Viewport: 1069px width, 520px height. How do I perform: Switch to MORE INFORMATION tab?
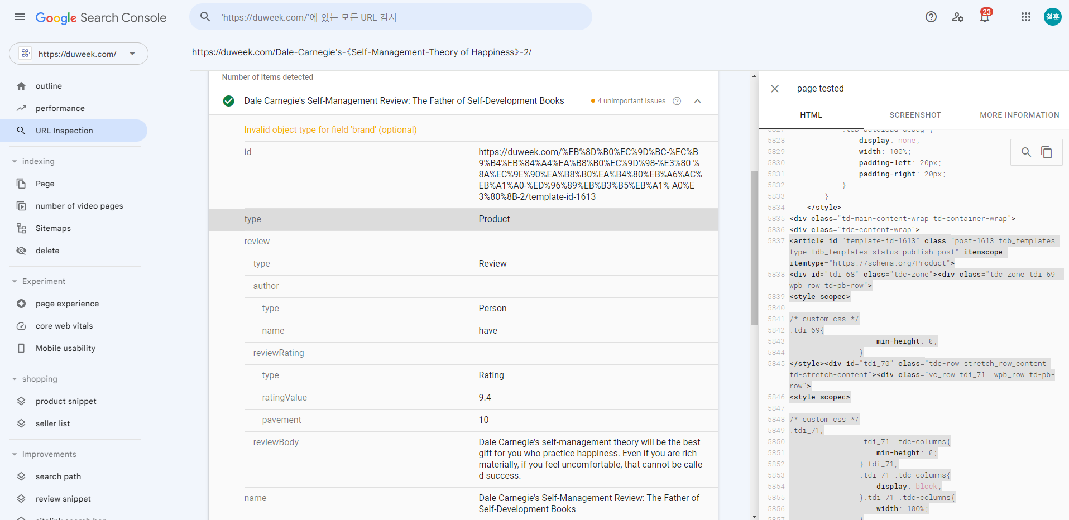pos(1019,115)
